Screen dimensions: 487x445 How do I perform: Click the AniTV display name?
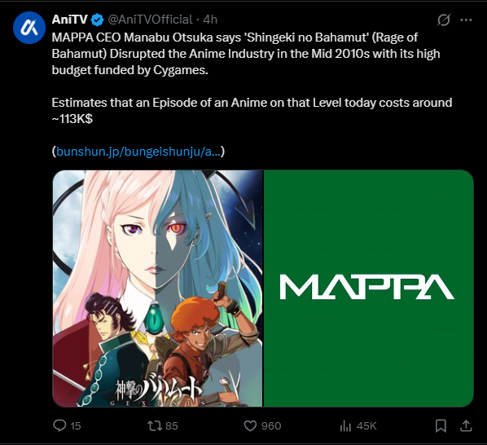pyautogui.click(x=69, y=20)
